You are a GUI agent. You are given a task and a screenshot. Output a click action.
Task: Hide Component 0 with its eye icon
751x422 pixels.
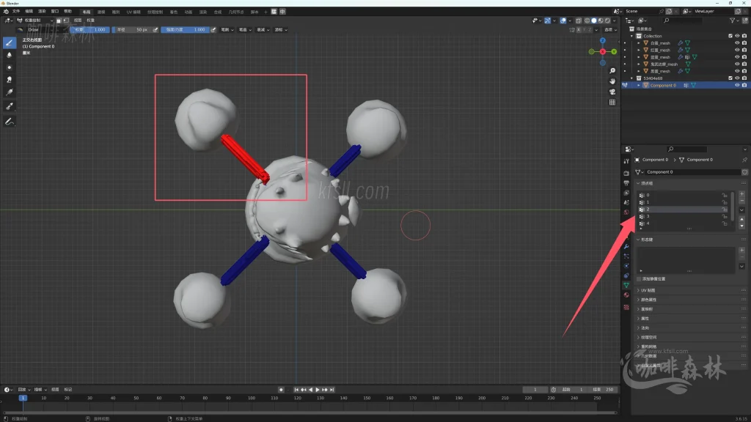point(736,85)
